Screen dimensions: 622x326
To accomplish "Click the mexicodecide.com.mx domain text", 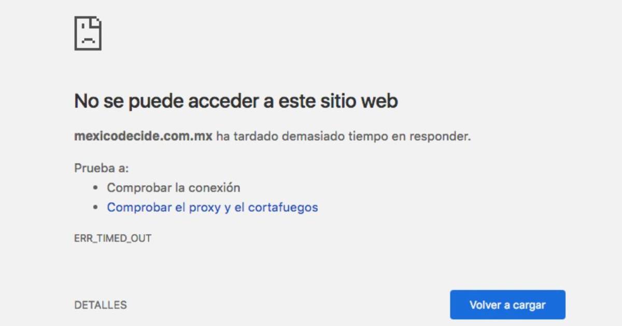I will (x=144, y=137).
